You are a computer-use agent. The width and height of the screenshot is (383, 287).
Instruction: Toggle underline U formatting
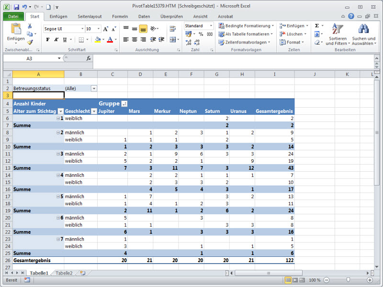(x=65, y=40)
